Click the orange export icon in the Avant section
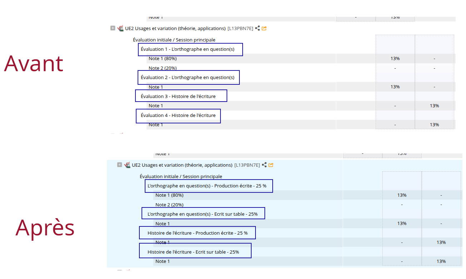This screenshot has width=466, height=279. click(x=264, y=28)
